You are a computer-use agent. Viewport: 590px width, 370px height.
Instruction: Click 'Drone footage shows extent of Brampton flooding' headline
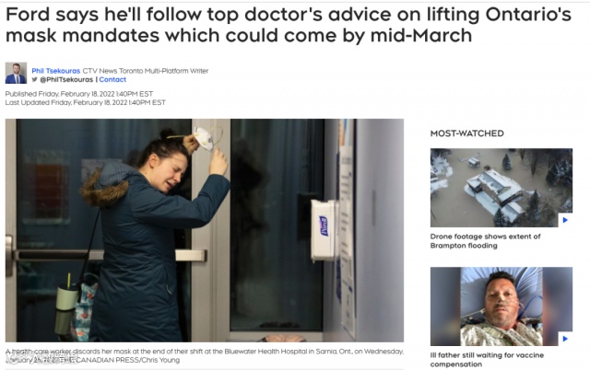click(485, 241)
